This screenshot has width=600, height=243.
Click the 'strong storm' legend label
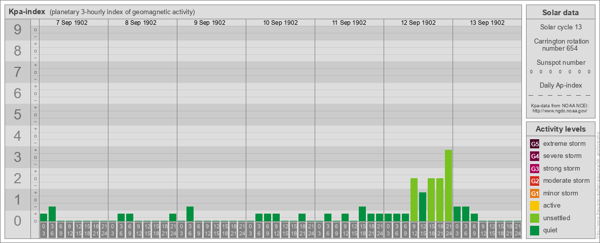[x=561, y=169]
